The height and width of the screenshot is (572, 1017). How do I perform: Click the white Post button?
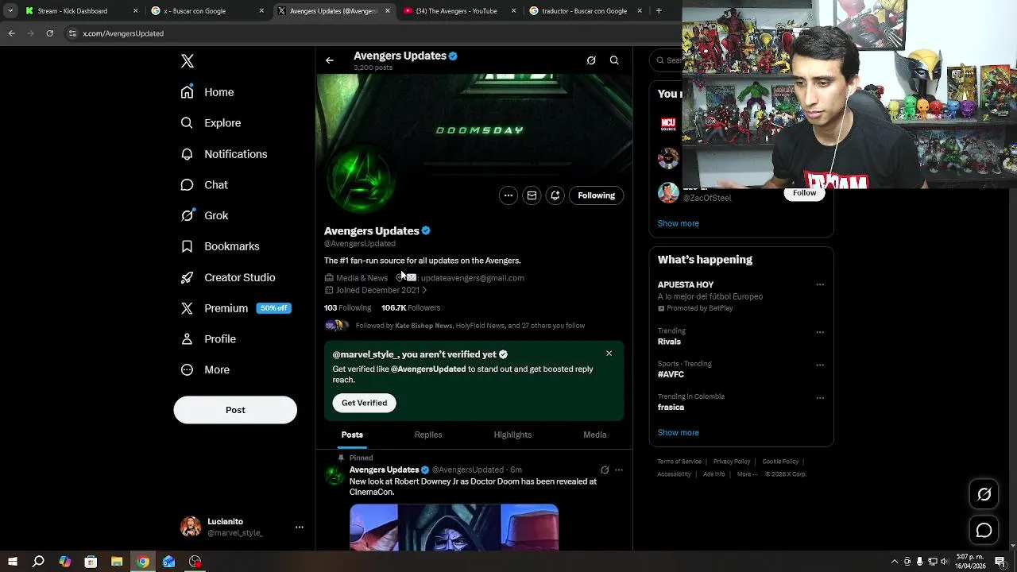click(235, 410)
